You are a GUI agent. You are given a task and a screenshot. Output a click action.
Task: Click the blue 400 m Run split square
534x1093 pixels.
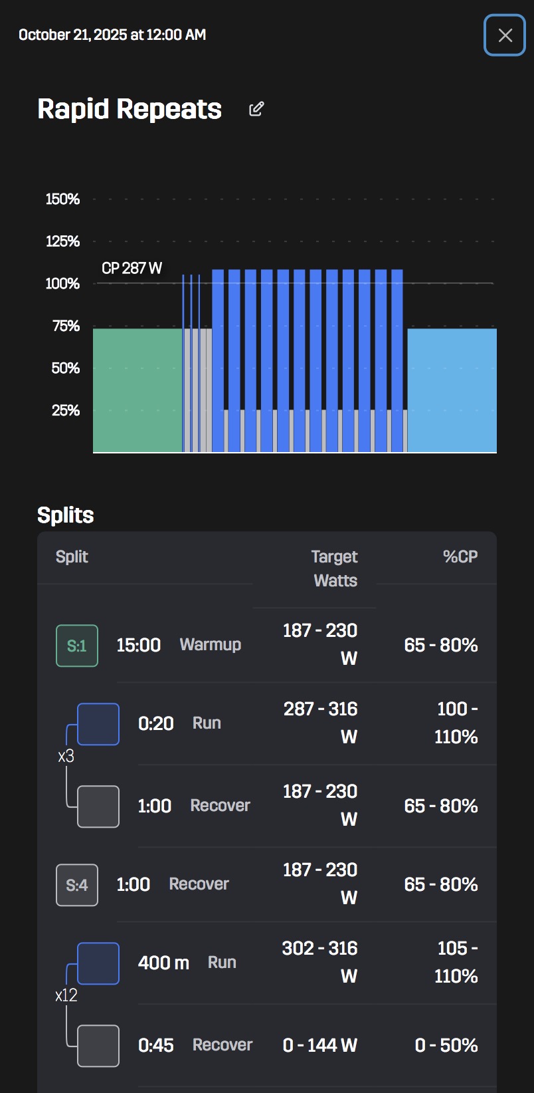98,963
